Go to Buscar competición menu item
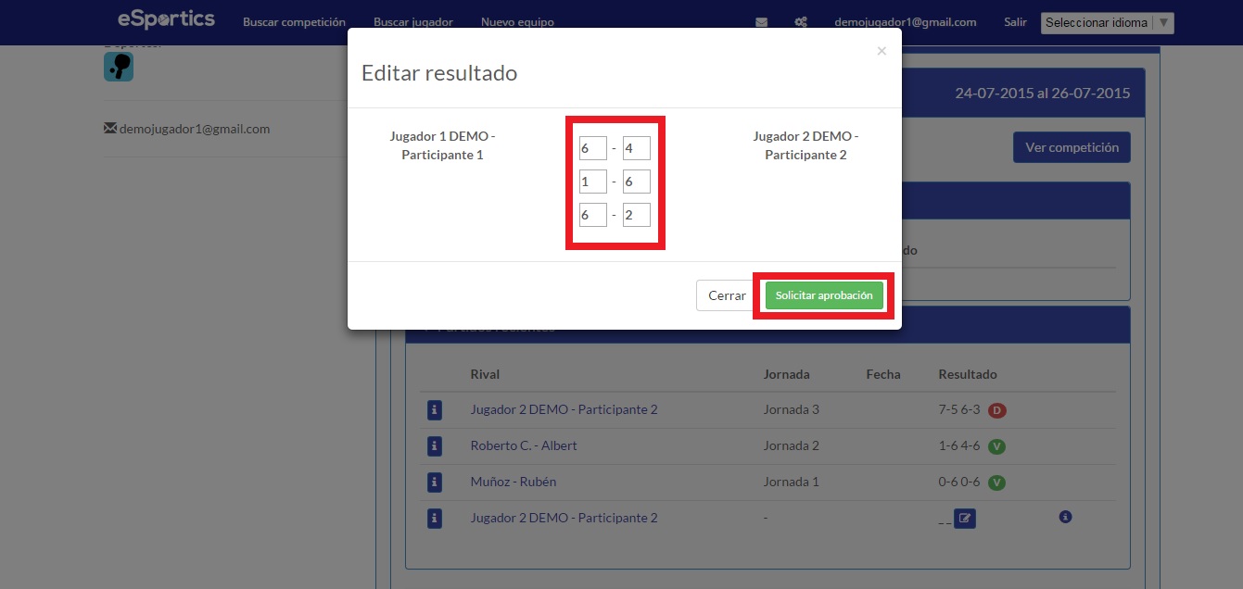Screen dimensions: 1243x589 pos(294,22)
